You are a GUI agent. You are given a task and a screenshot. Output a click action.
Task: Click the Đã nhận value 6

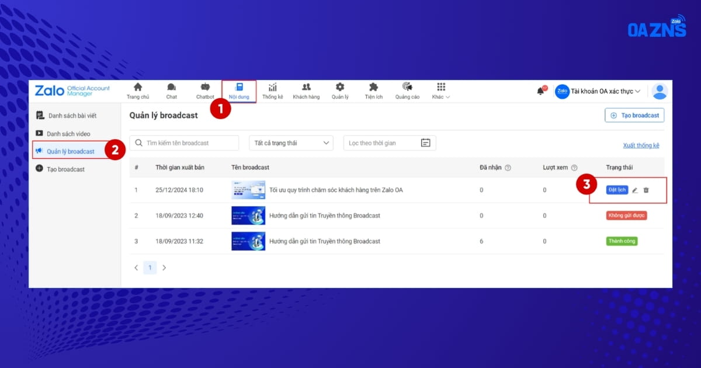coord(481,241)
